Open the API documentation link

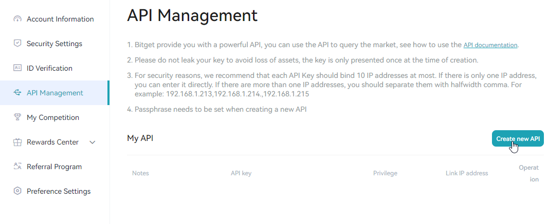(x=490, y=45)
